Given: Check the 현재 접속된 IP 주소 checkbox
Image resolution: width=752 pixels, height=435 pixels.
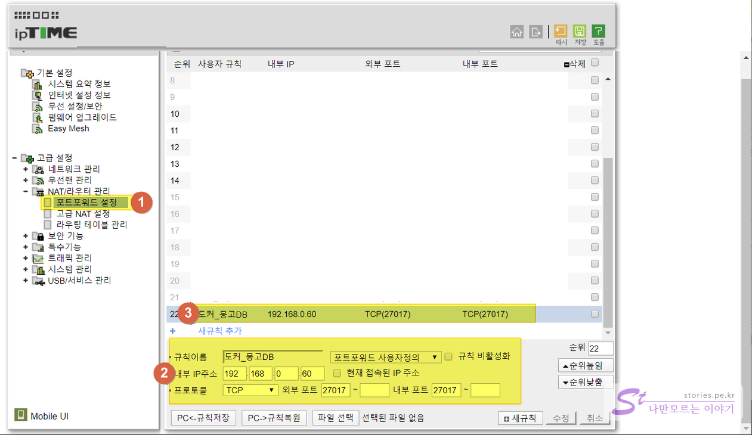Looking at the screenshot, I should pyautogui.click(x=337, y=373).
